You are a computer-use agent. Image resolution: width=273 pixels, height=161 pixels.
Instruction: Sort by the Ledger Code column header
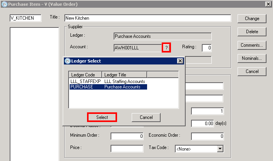coord(85,75)
